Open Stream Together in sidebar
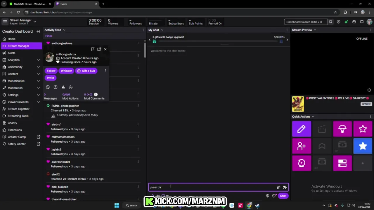 point(21,109)
